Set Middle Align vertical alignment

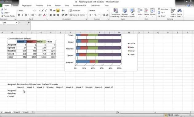point(54,10)
